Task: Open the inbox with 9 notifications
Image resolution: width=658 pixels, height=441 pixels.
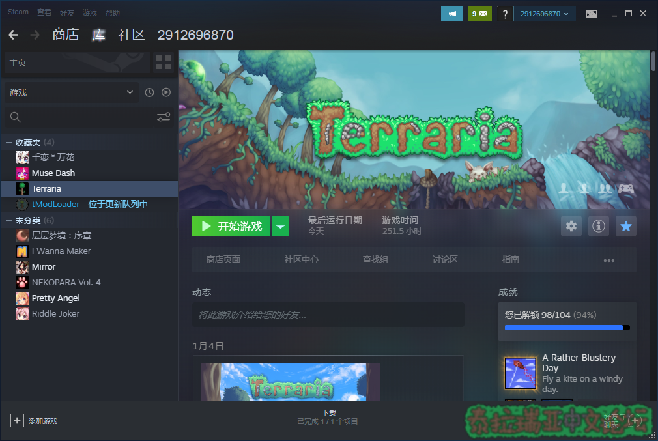Action: pos(479,14)
